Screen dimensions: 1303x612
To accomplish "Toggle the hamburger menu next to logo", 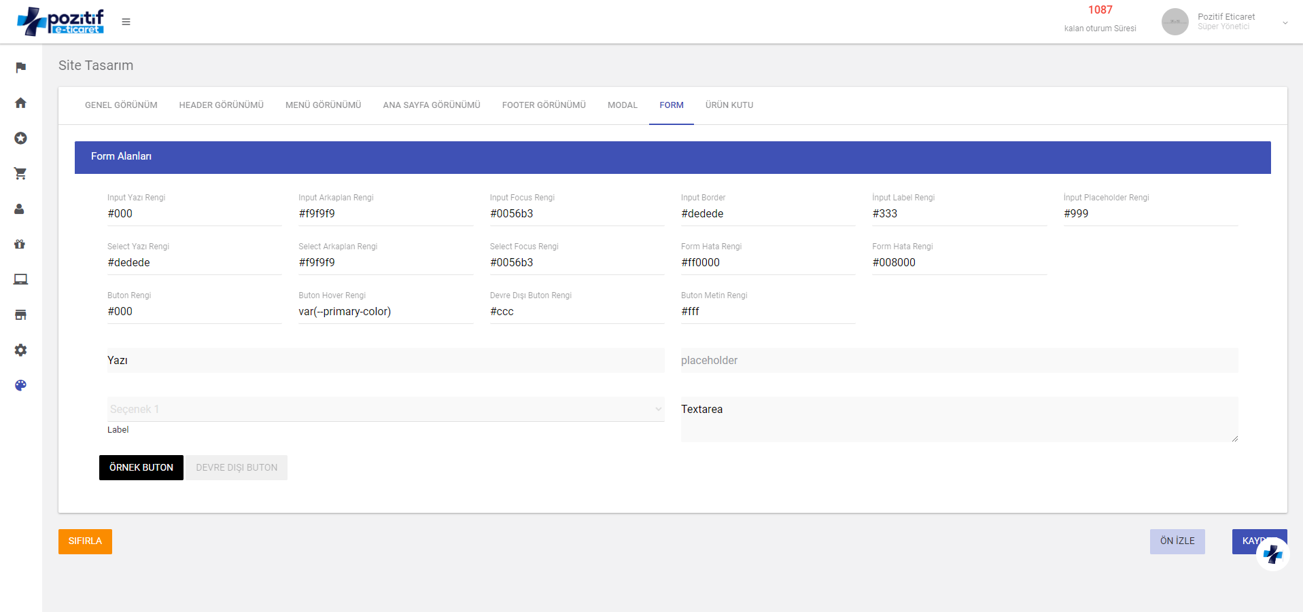I will 126,22.
